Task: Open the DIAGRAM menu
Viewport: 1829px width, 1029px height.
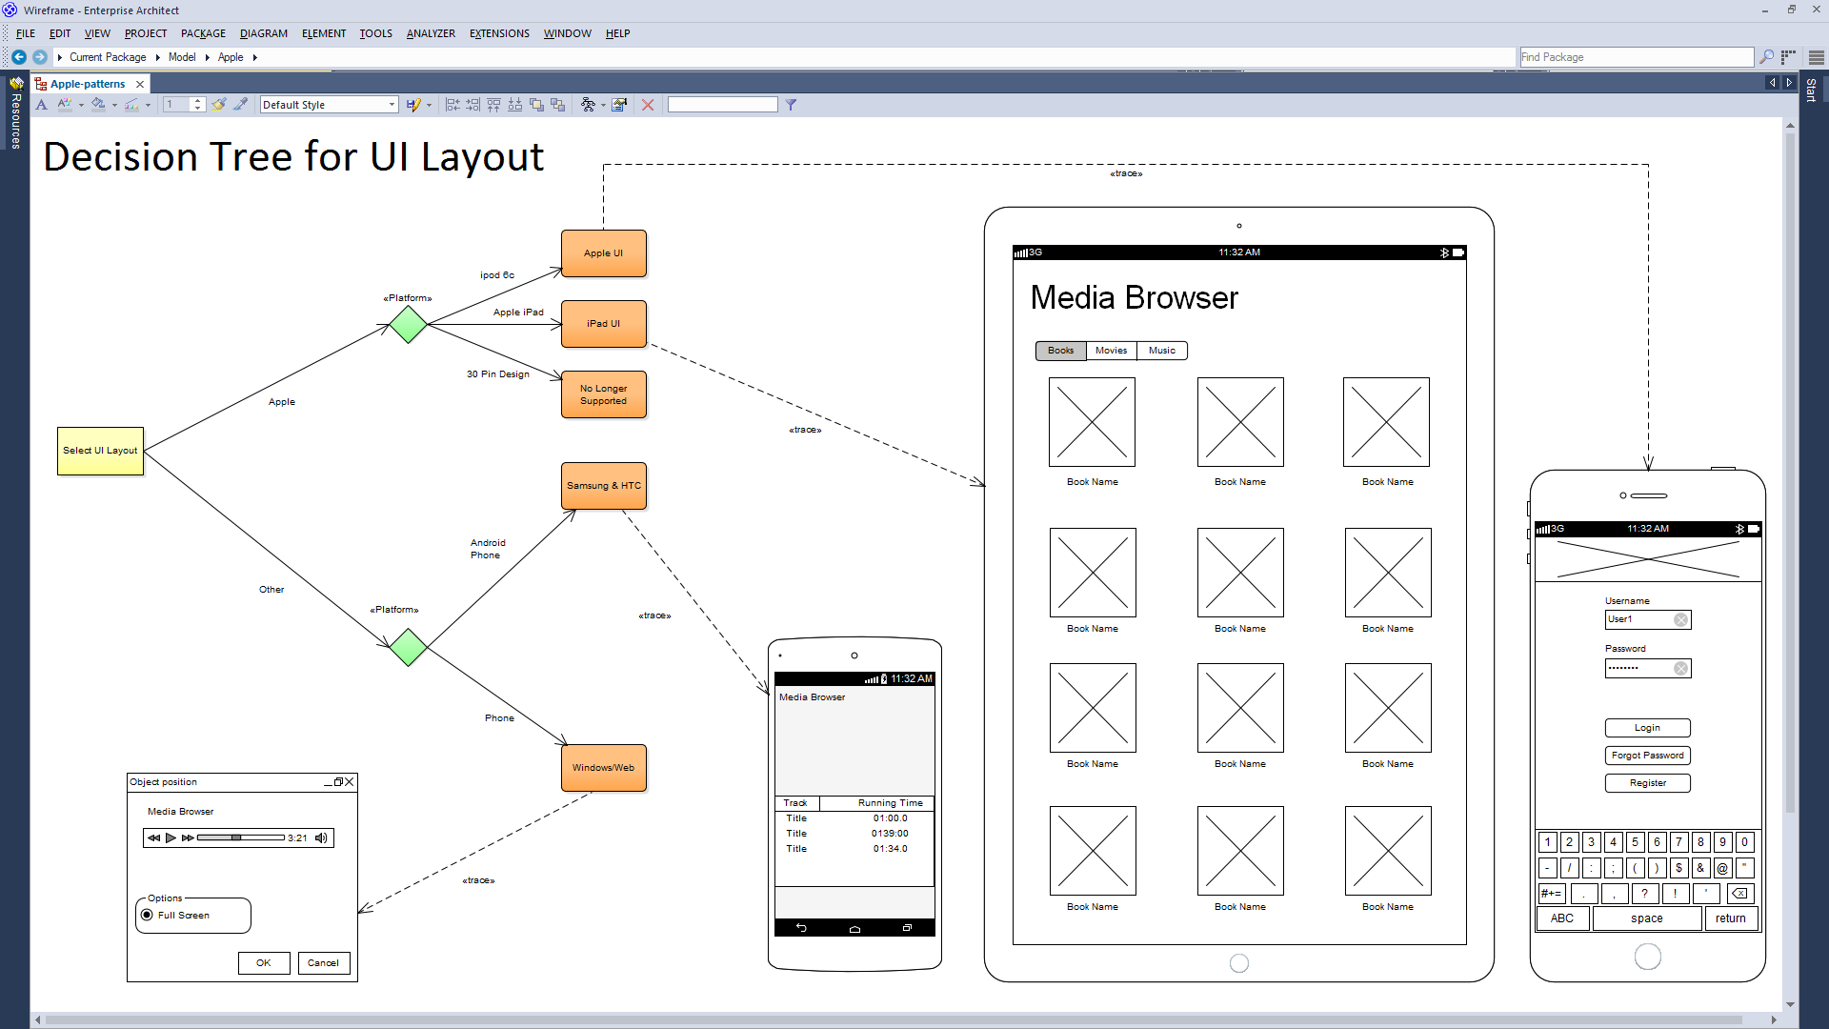Action: coord(264,33)
